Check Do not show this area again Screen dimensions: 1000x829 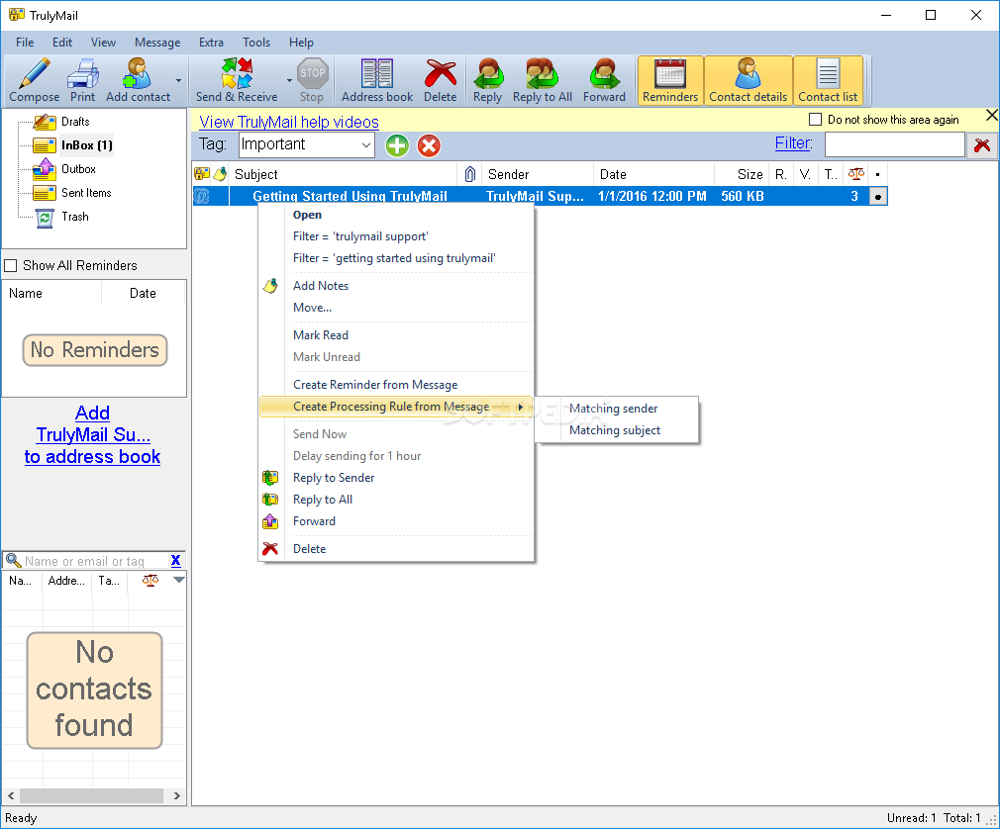coord(815,119)
